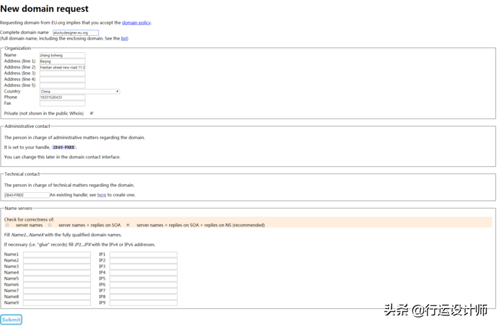Screen dimensions: 497x326
Task: Click the Name1 server field
Action: click(57, 254)
